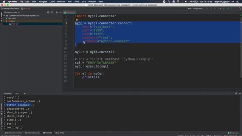Screen dimensions: 242x136
Task: Open the Version Control tool window
Action: point(13,133)
